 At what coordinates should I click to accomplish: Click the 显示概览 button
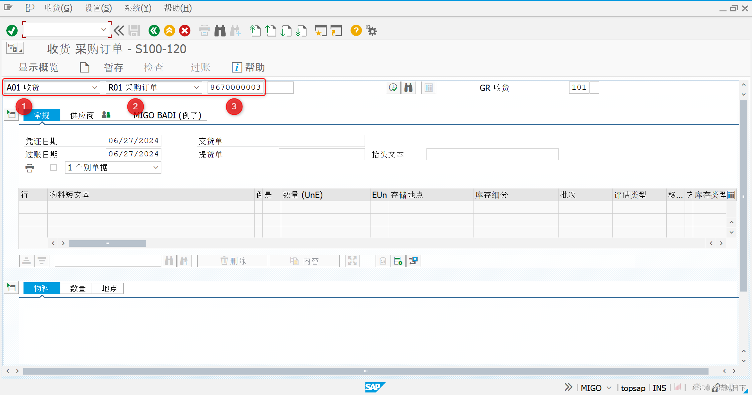pos(38,67)
